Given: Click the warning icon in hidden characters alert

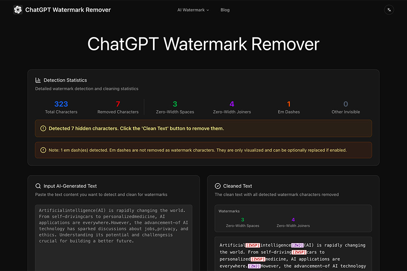Looking at the screenshot, I should tap(43, 128).
